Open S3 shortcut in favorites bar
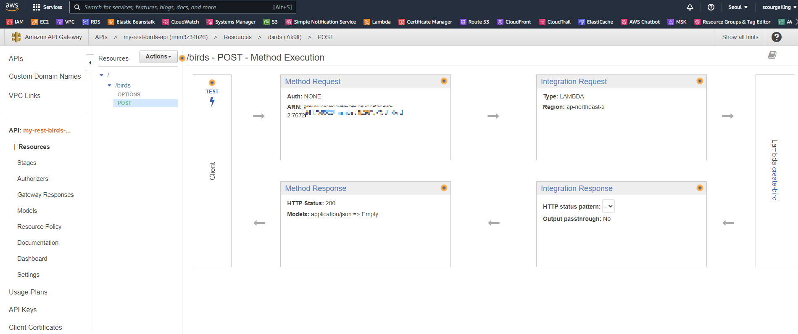The height and width of the screenshot is (334, 798). point(270,22)
